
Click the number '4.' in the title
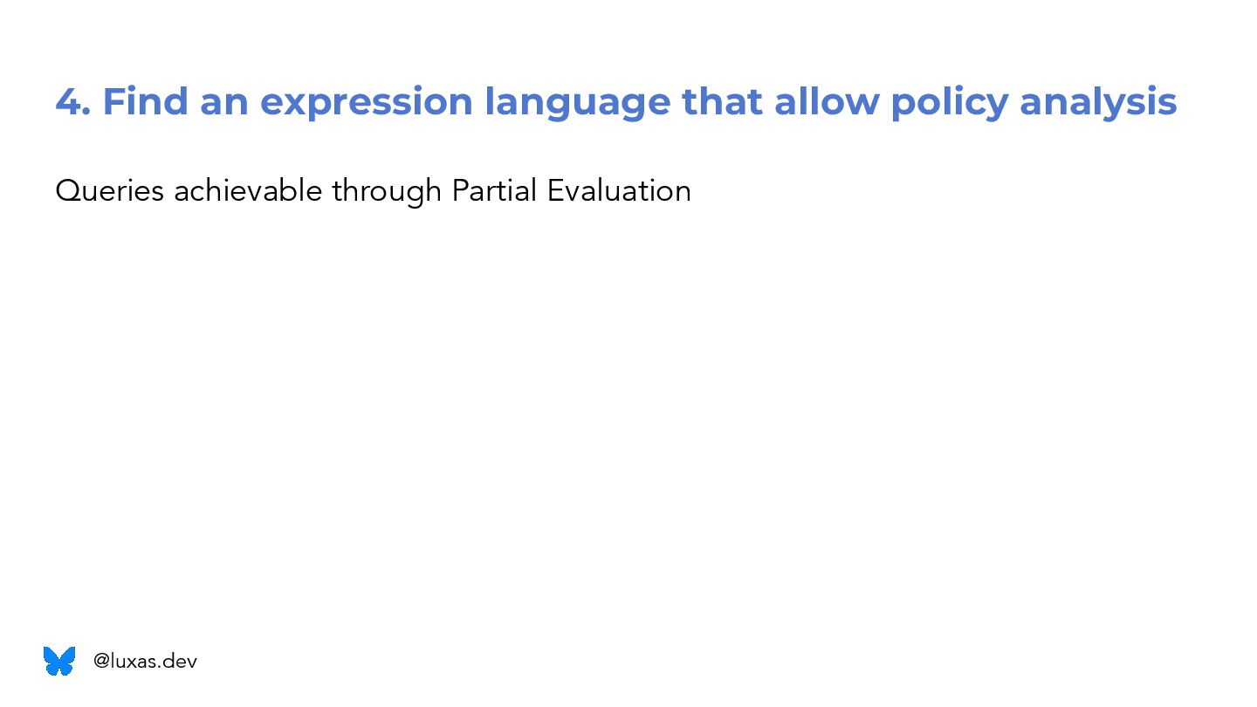[73, 102]
